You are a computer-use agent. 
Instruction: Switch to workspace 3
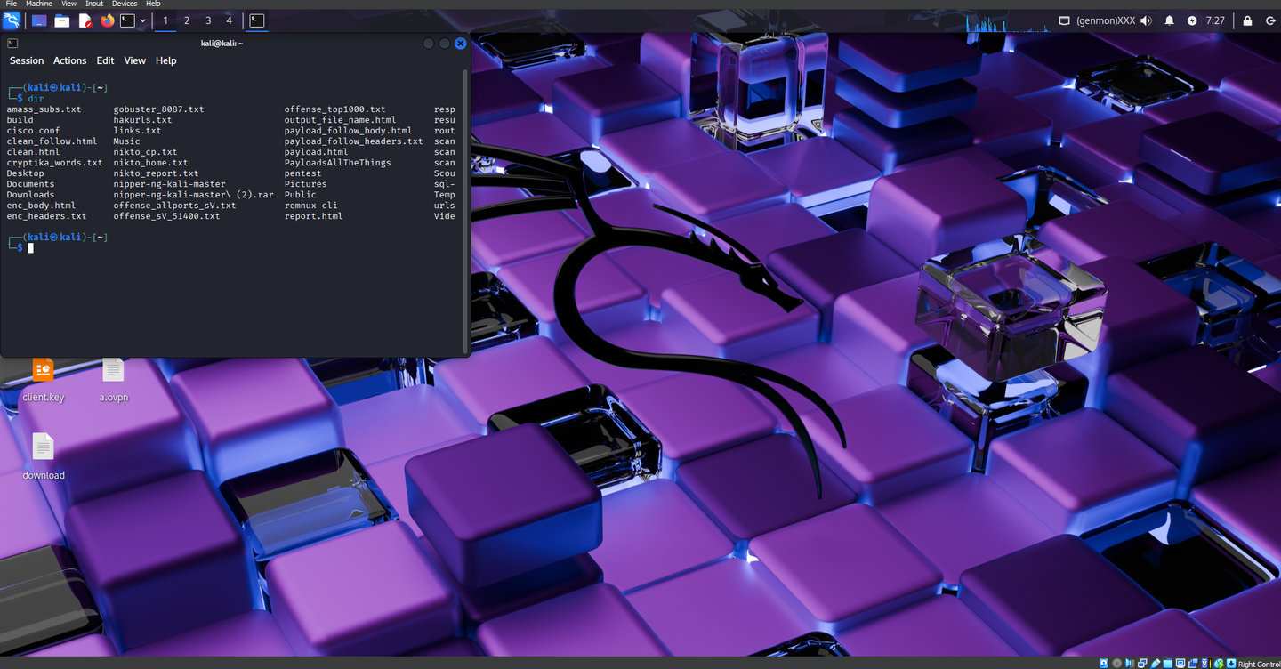click(208, 20)
